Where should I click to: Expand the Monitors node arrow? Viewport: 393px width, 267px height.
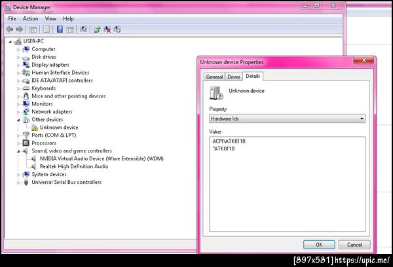[18, 104]
